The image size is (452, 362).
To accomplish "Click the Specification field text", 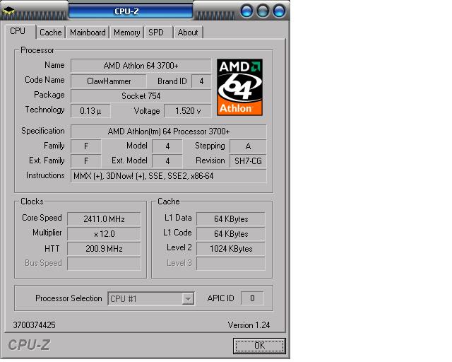I will click(x=169, y=132).
